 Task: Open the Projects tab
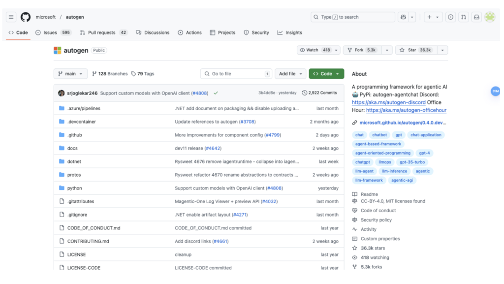[222, 32]
